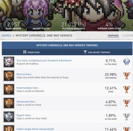Switch to the Trophies tab

(x=113, y=36)
